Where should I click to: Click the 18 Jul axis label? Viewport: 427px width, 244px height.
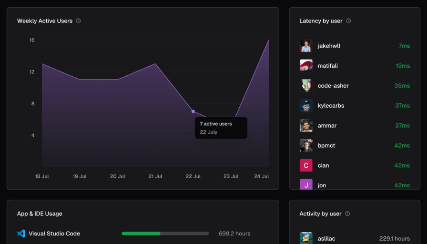pyautogui.click(x=42, y=176)
